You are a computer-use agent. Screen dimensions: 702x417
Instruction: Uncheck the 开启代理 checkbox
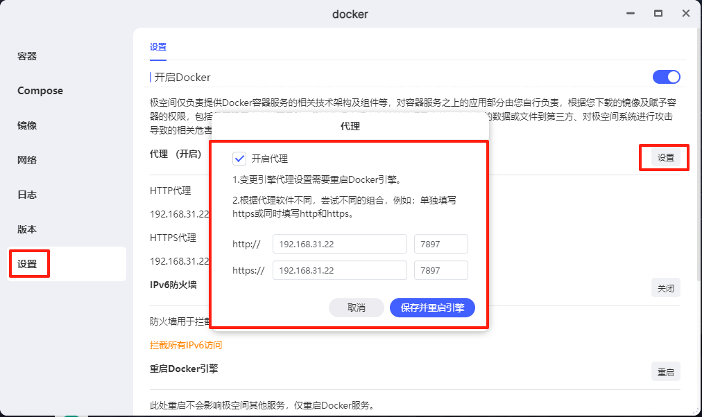239,159
